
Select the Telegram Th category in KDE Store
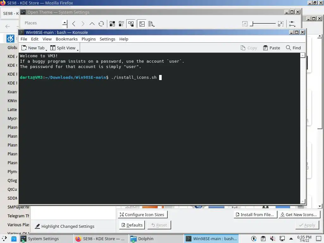18,216
